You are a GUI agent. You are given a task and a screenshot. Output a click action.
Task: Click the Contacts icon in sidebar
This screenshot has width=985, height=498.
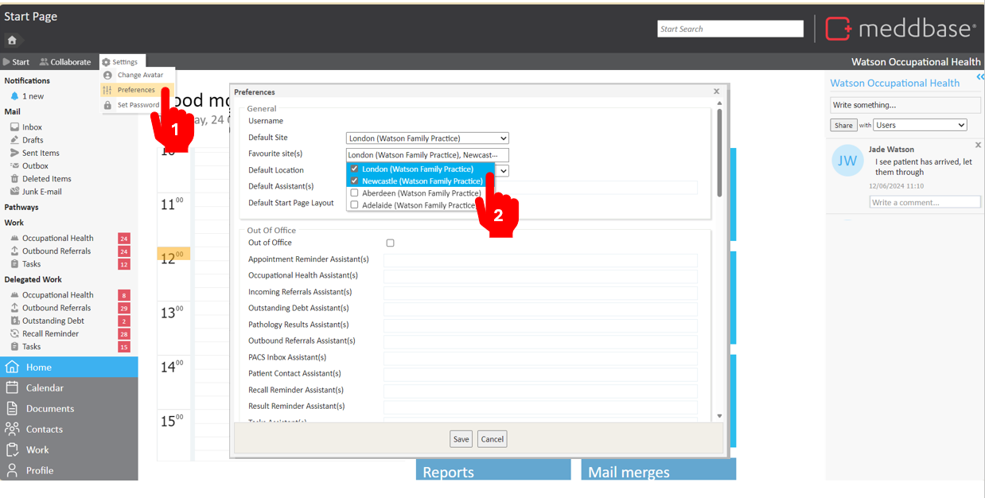(12, 429)
